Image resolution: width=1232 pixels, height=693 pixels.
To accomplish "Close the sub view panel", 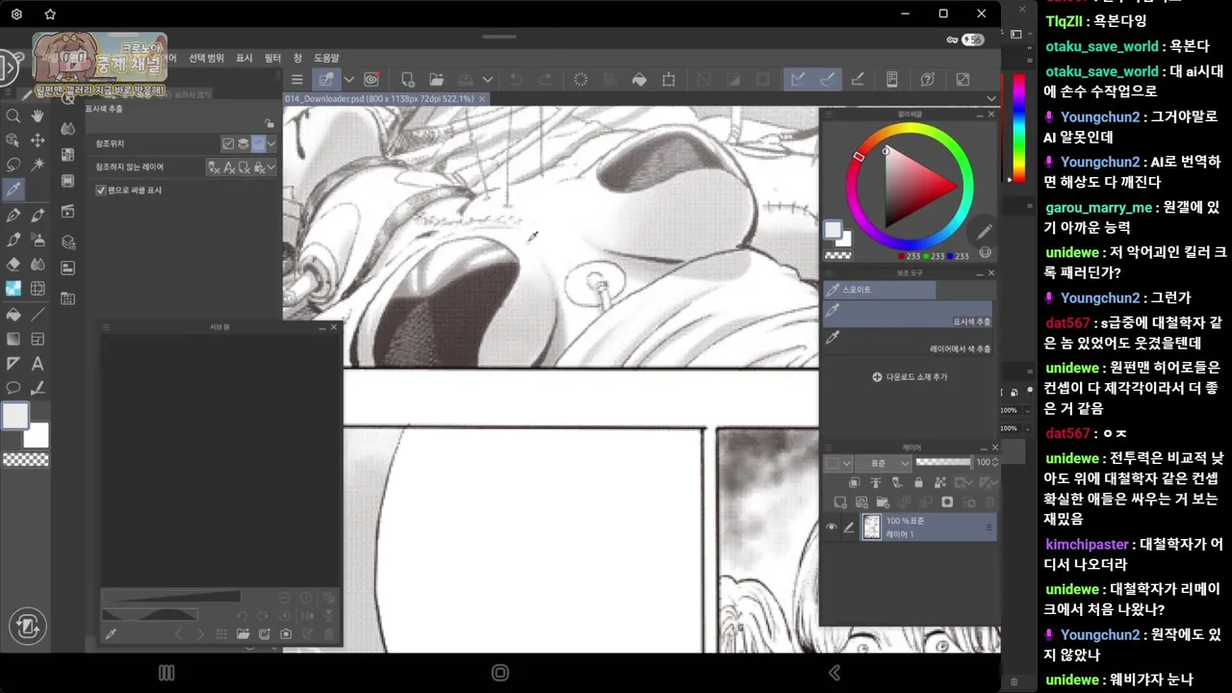I will coord(334,327).
